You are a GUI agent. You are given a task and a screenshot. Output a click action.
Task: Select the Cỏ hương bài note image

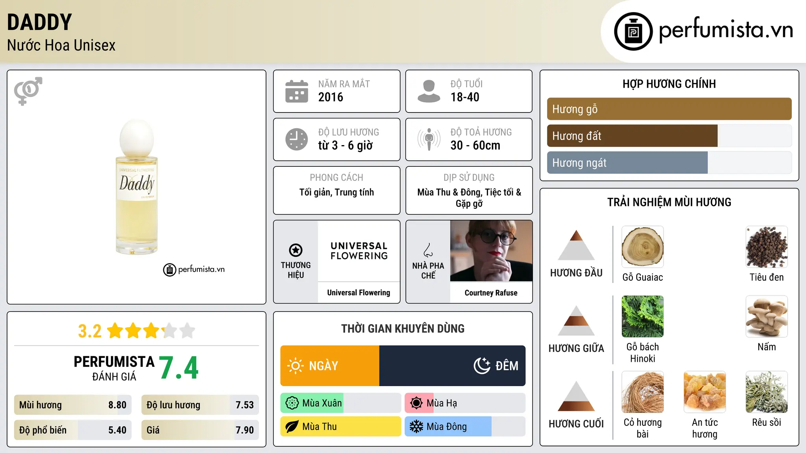pos(643,392)
